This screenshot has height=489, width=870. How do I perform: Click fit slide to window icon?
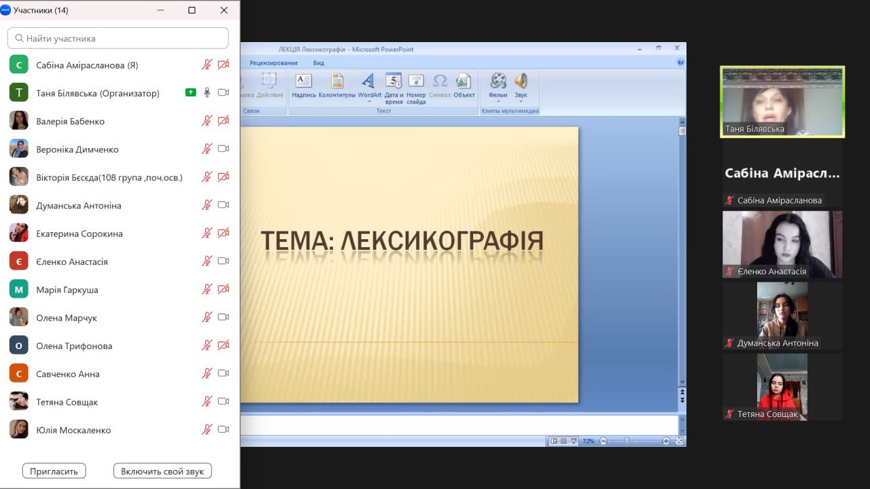point(679,441)
